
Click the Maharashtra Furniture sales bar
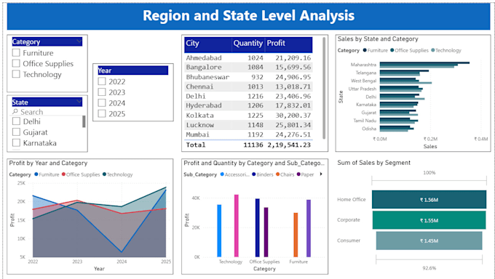tap(424, 62)
